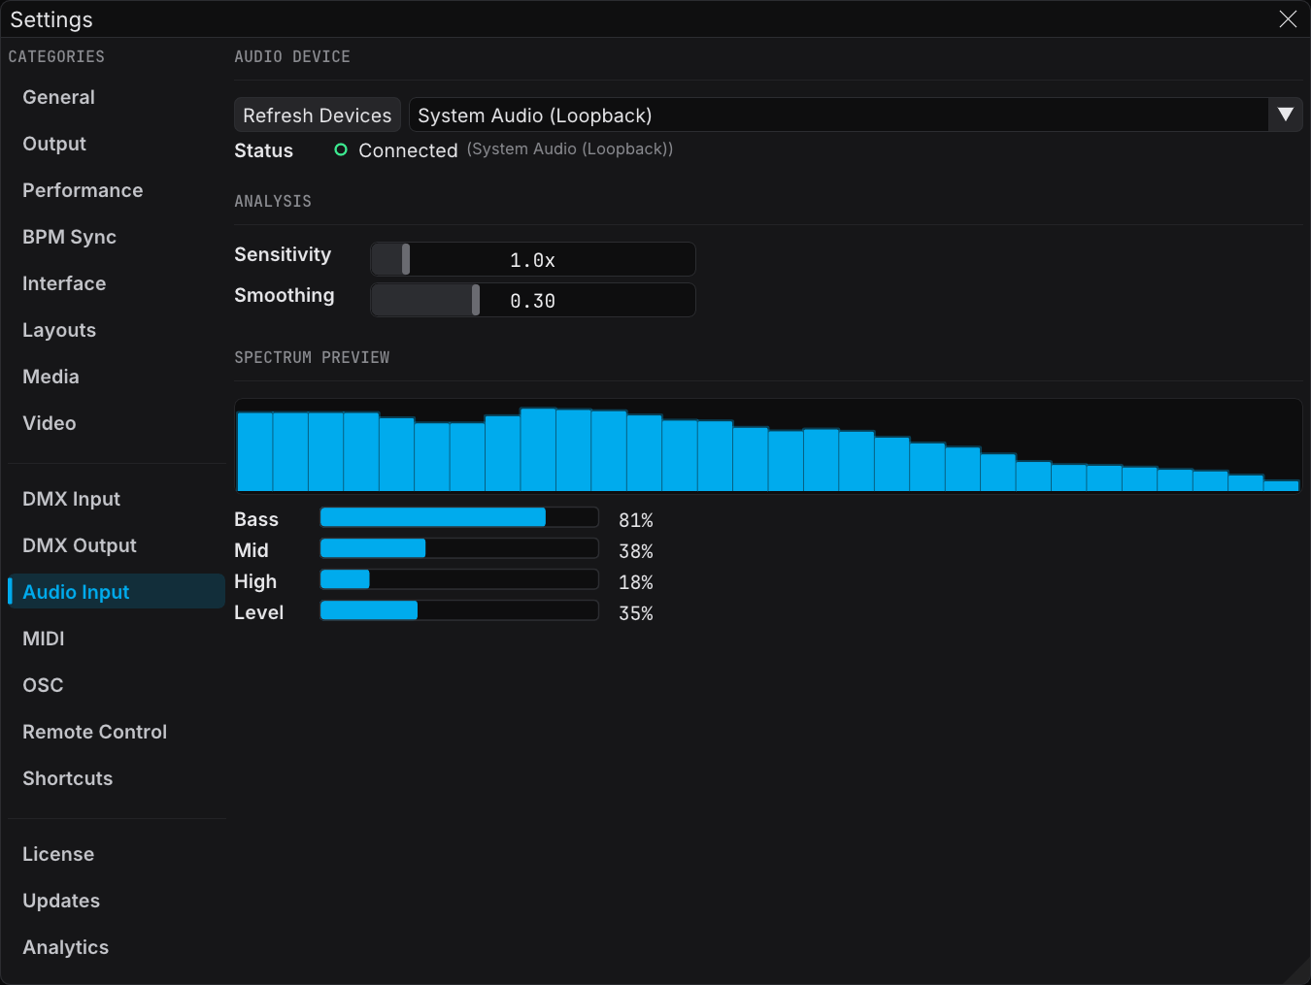Open MIDI settings
The width and height of the screenshot is (1311, 985).
point(117,639)
